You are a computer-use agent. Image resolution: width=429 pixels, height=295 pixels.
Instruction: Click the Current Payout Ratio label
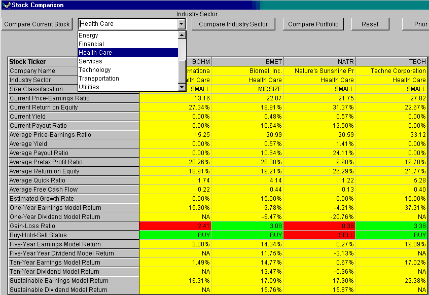pos(74,126)
